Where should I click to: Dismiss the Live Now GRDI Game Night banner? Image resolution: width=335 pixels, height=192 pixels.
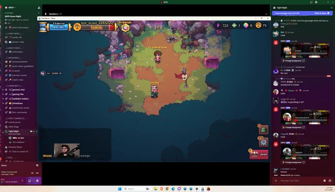38,13
